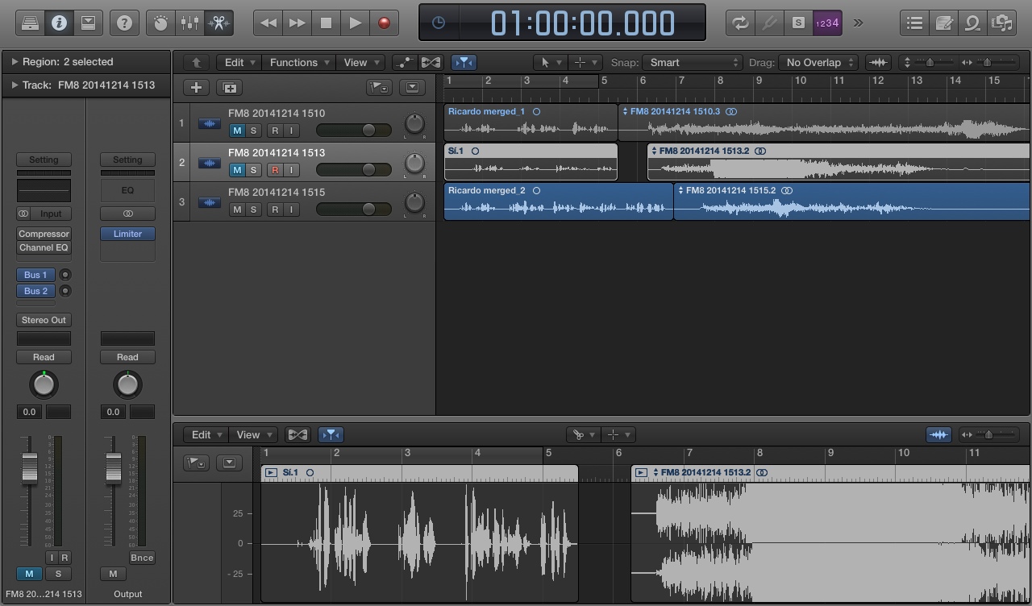This screenshot has width=1032, height=606.
Task: Toggle the Mixer button in control bar
Action: 189,23
